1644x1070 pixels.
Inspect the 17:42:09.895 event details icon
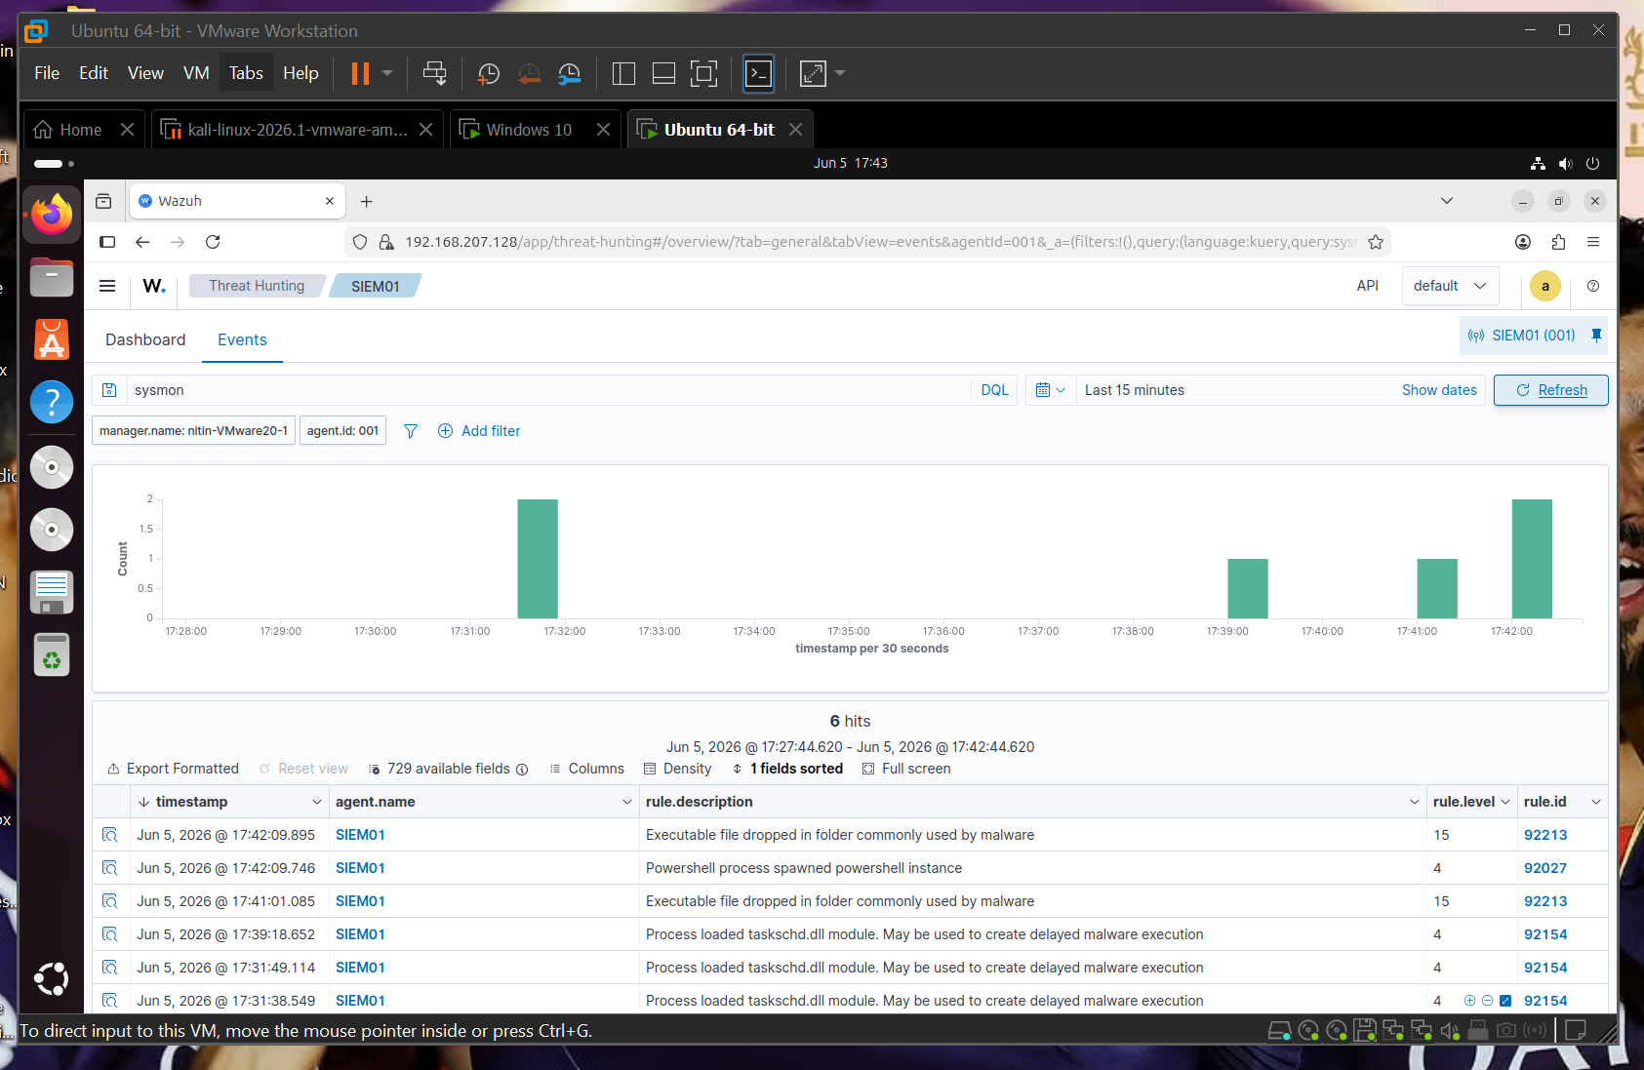[110, 835]
